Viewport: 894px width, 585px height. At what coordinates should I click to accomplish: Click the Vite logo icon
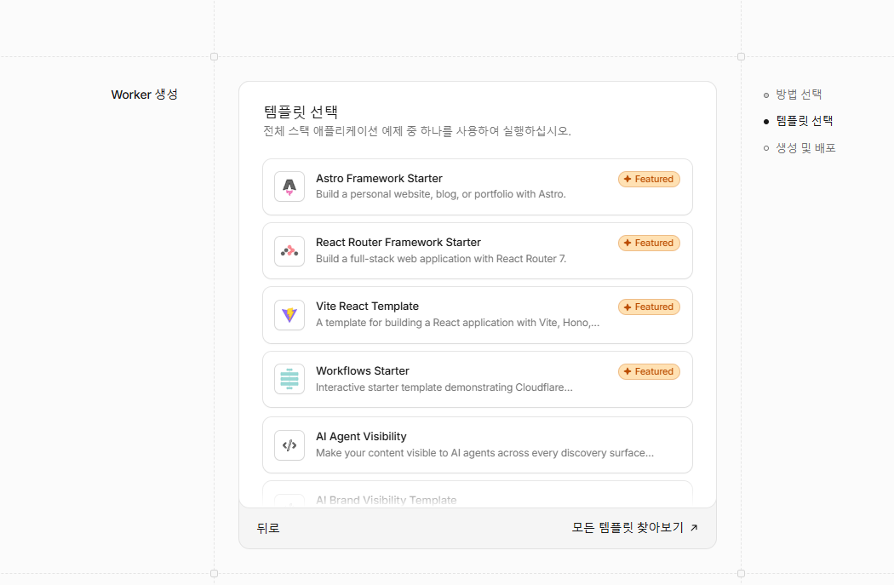(x=289, y=315)
